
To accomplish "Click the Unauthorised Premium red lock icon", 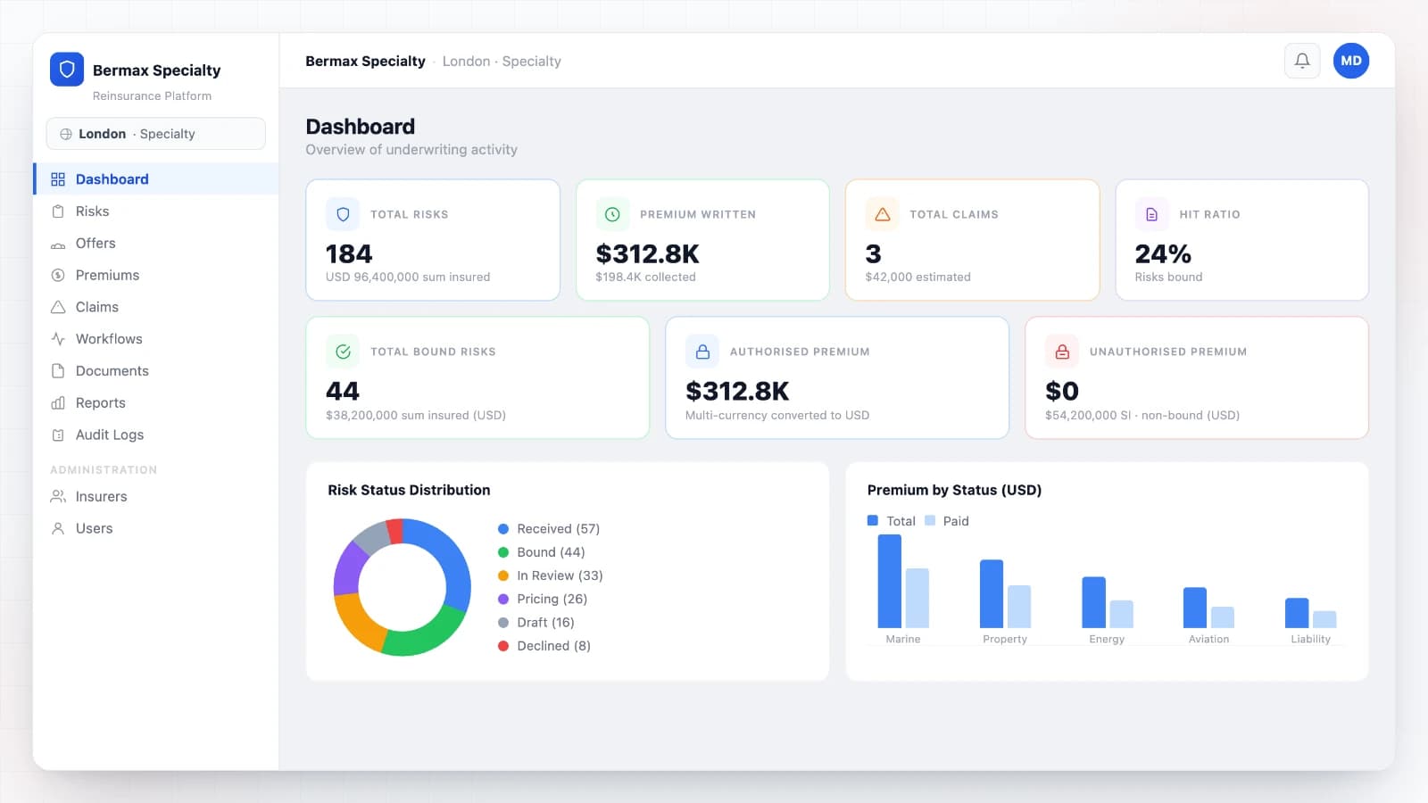I will (1062, 352).
